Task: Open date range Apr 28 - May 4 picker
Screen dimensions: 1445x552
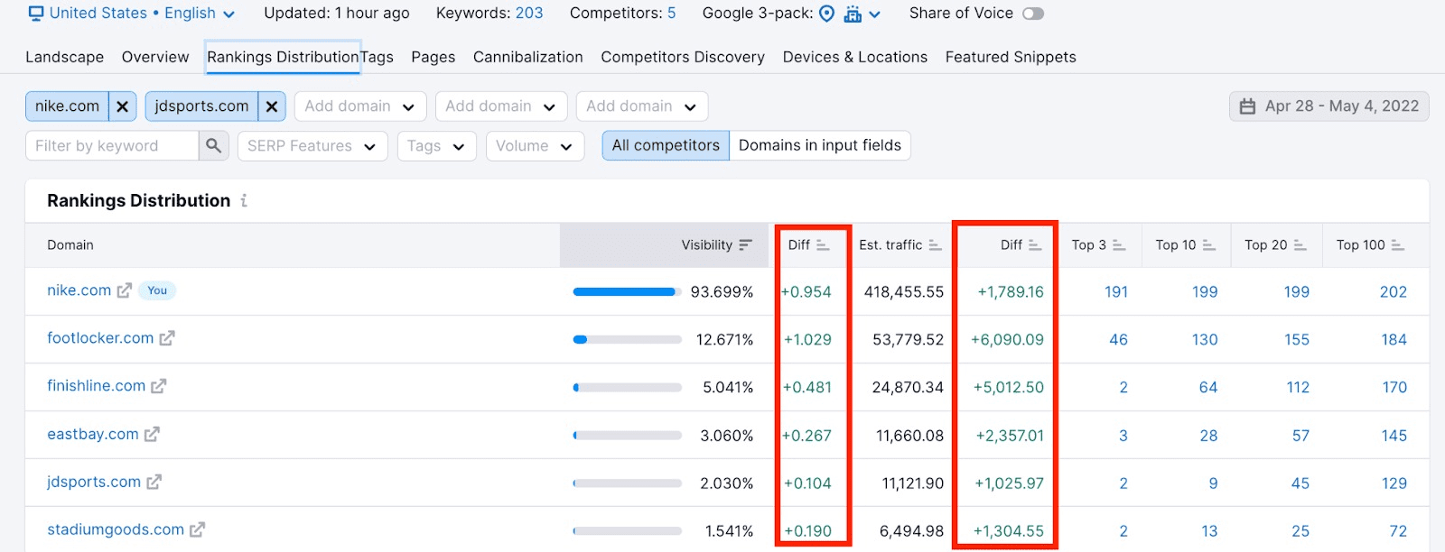Action: (x=1328, y=106)
